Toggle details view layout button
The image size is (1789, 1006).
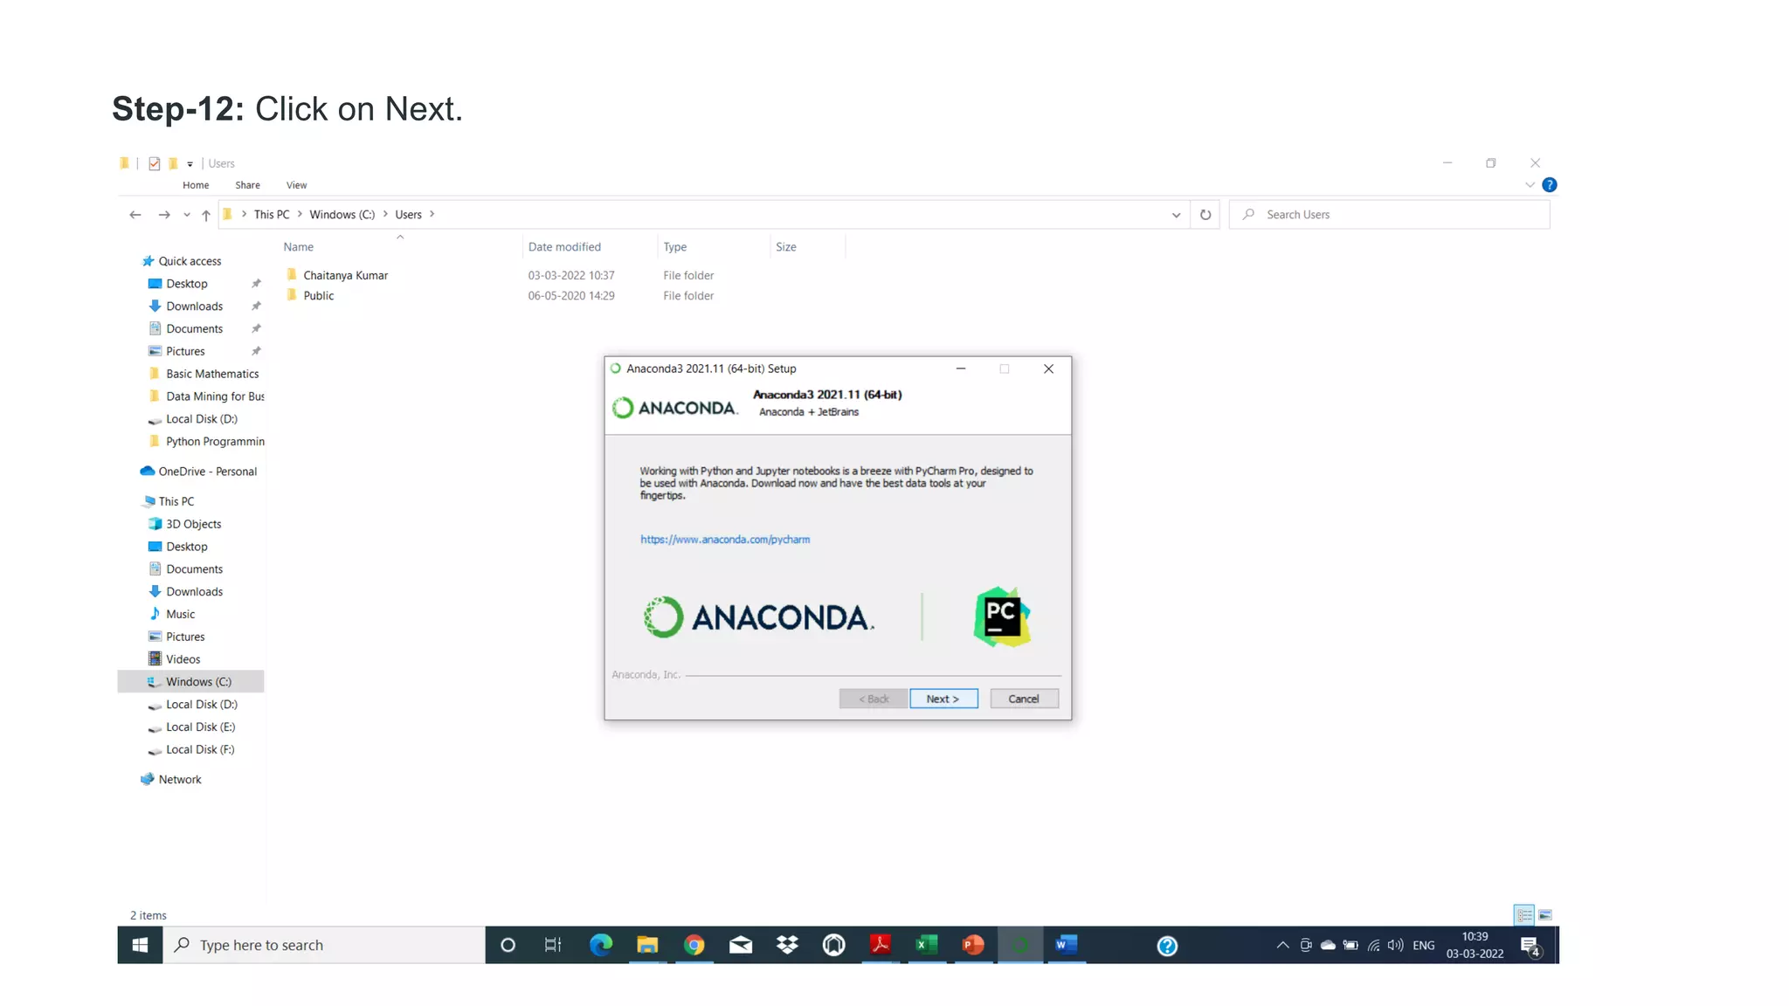(x=1524, y=915)
